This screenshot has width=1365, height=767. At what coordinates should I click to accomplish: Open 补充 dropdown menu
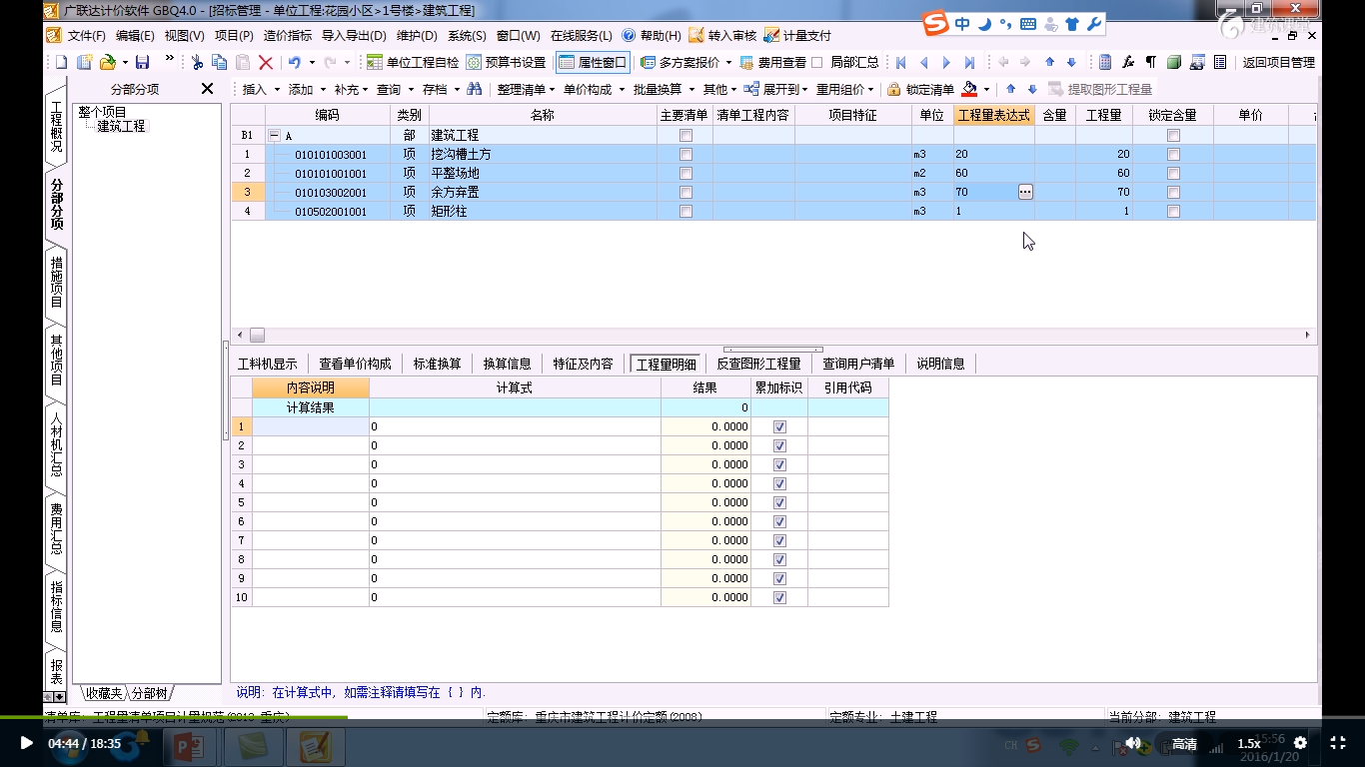click(352, 89)
